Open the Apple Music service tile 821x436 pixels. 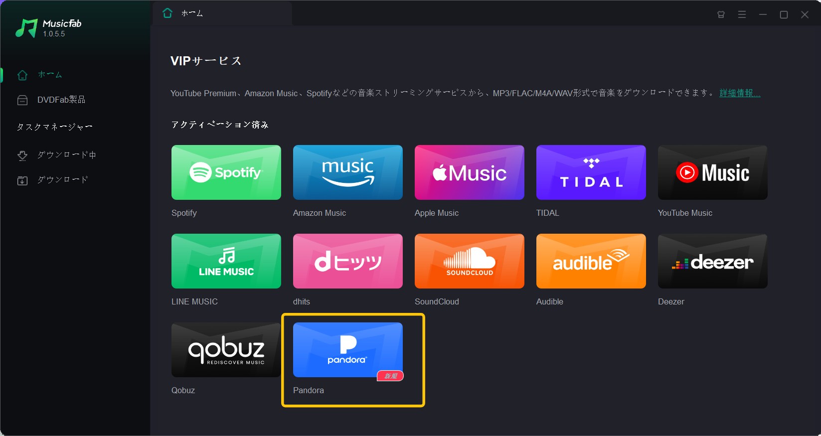[x=470, y=172]
